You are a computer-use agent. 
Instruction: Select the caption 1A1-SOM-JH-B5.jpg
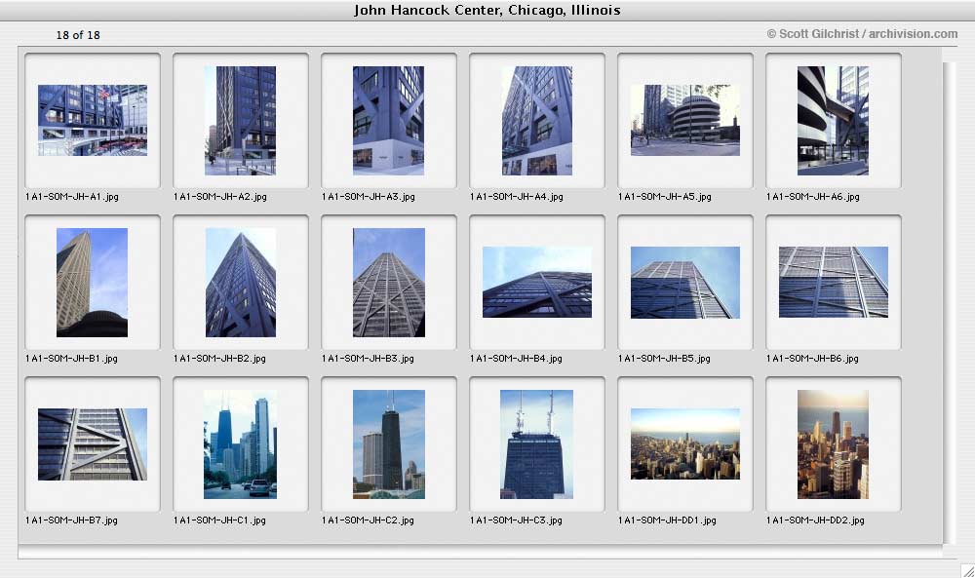tap(664, 359)
